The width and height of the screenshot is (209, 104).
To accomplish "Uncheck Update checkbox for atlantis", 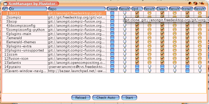I will (x=137, y=63).
